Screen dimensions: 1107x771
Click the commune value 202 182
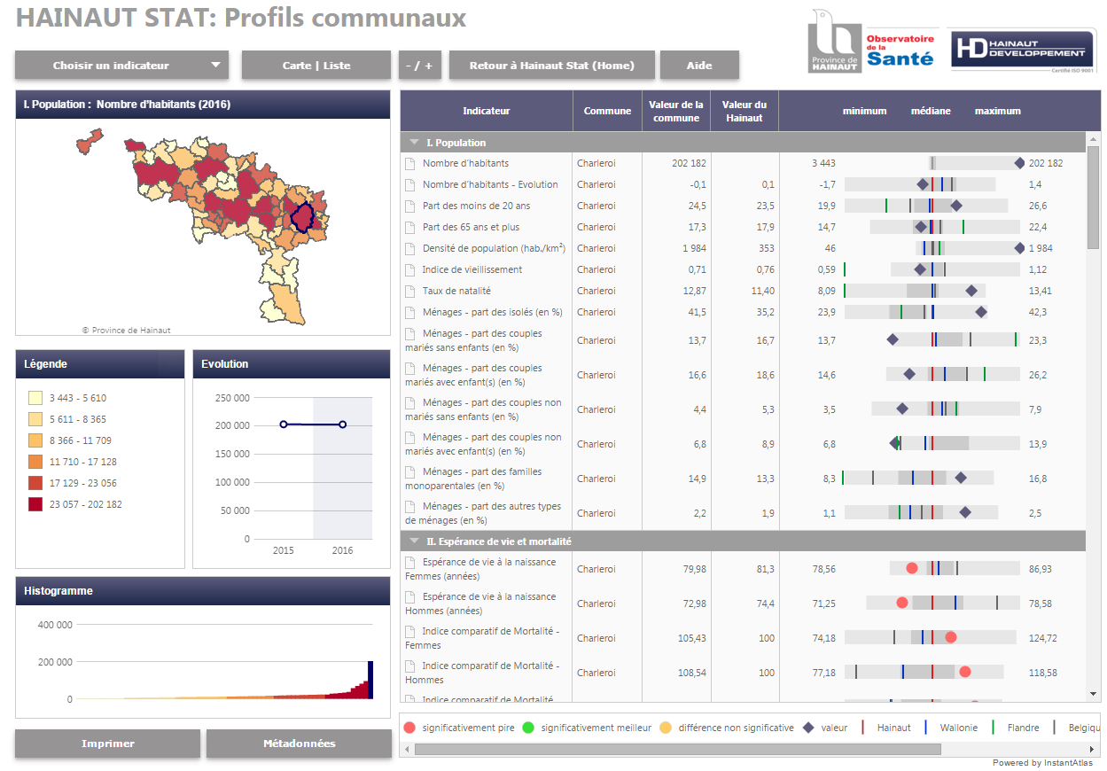[x=689, y=163]
